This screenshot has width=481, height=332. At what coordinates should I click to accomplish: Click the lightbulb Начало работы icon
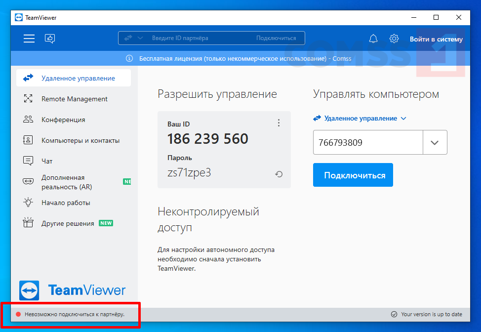[x=28, y=202]
